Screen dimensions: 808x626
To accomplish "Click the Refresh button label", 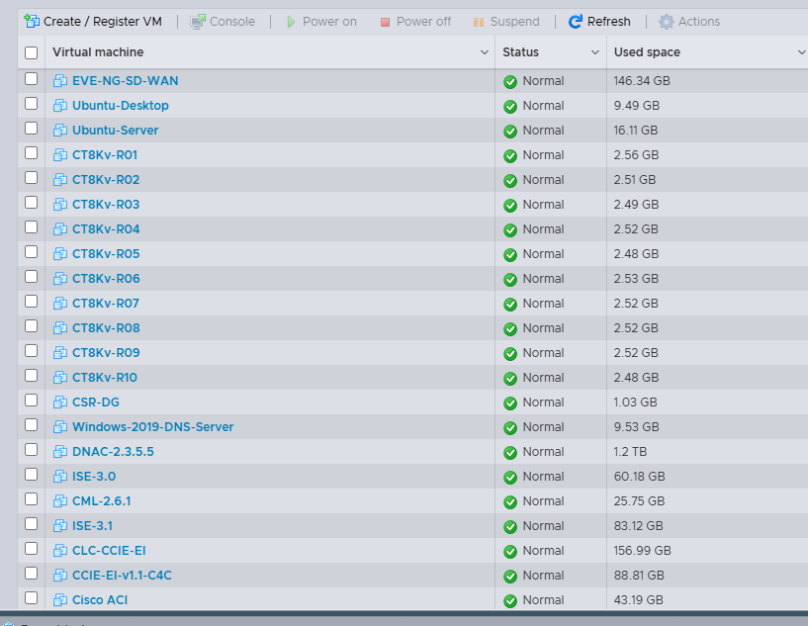I will [x=608, y=22].
